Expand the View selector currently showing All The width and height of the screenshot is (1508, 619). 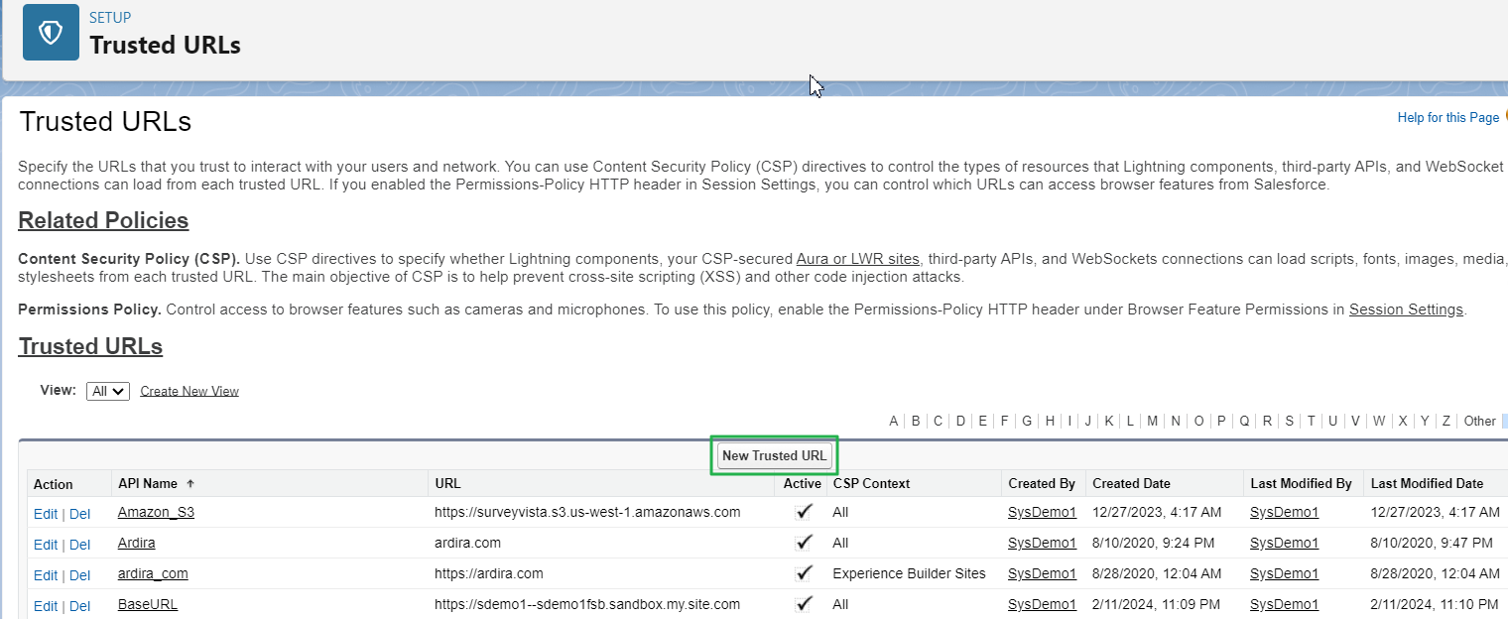107,390
